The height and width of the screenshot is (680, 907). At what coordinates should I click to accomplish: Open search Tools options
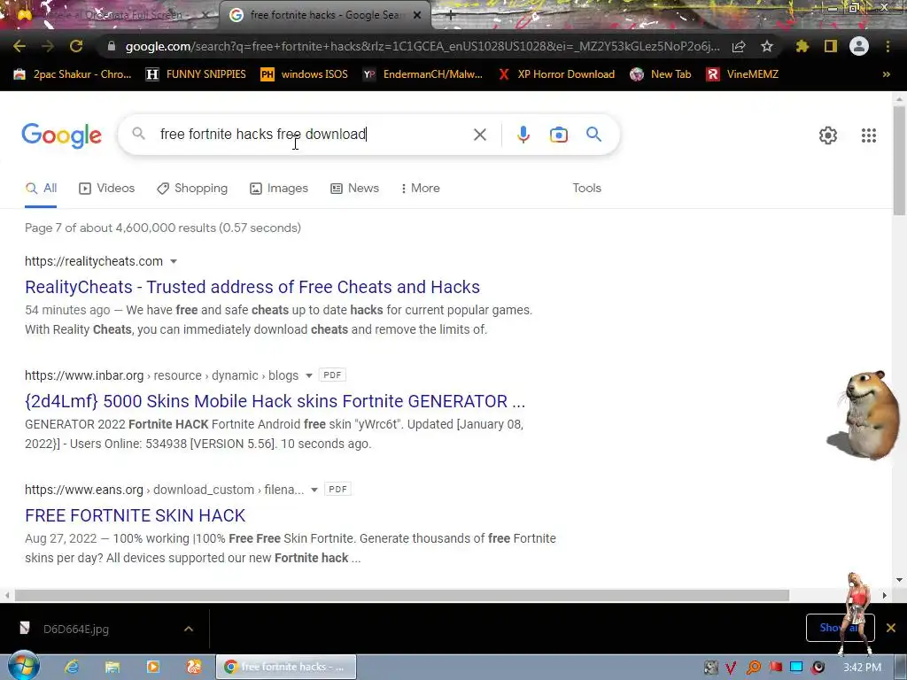click(586, 188)
